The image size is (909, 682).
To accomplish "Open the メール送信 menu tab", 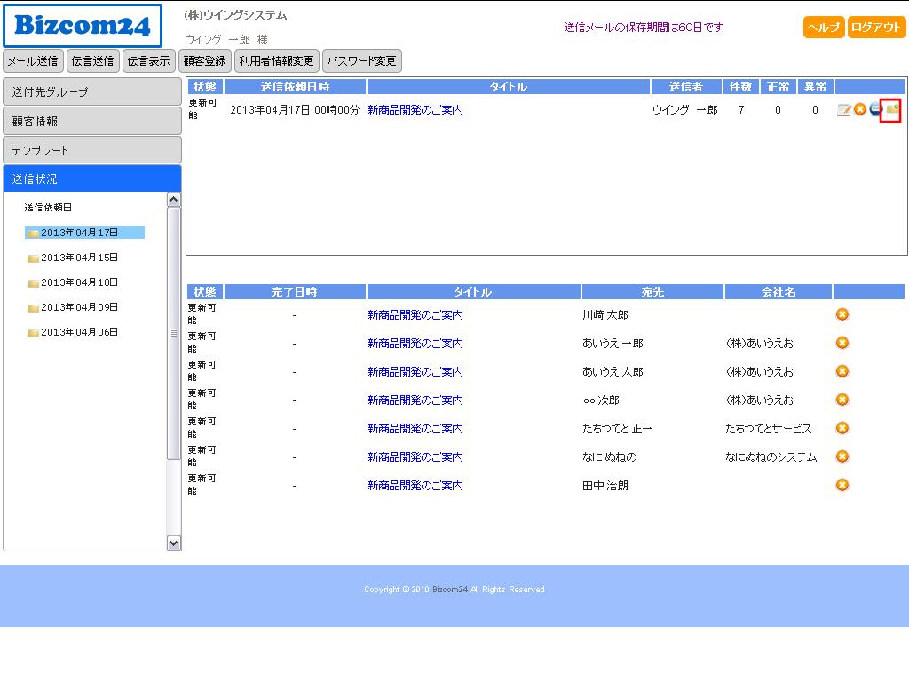I will tap(33, 61).
